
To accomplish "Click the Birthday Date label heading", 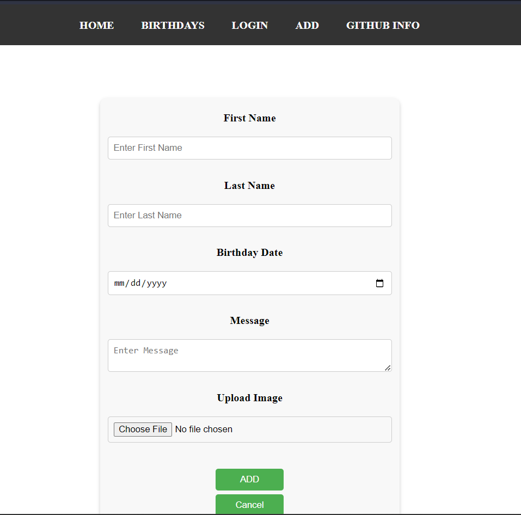I will tap(249, 253).
